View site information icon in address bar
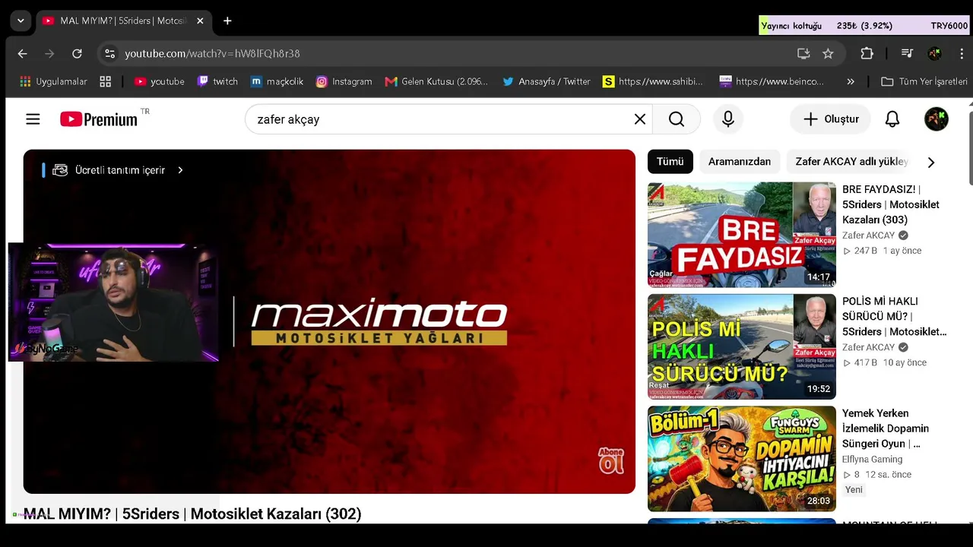The height and width of the screenshot is (547, 973). click(x=110, y=53)
